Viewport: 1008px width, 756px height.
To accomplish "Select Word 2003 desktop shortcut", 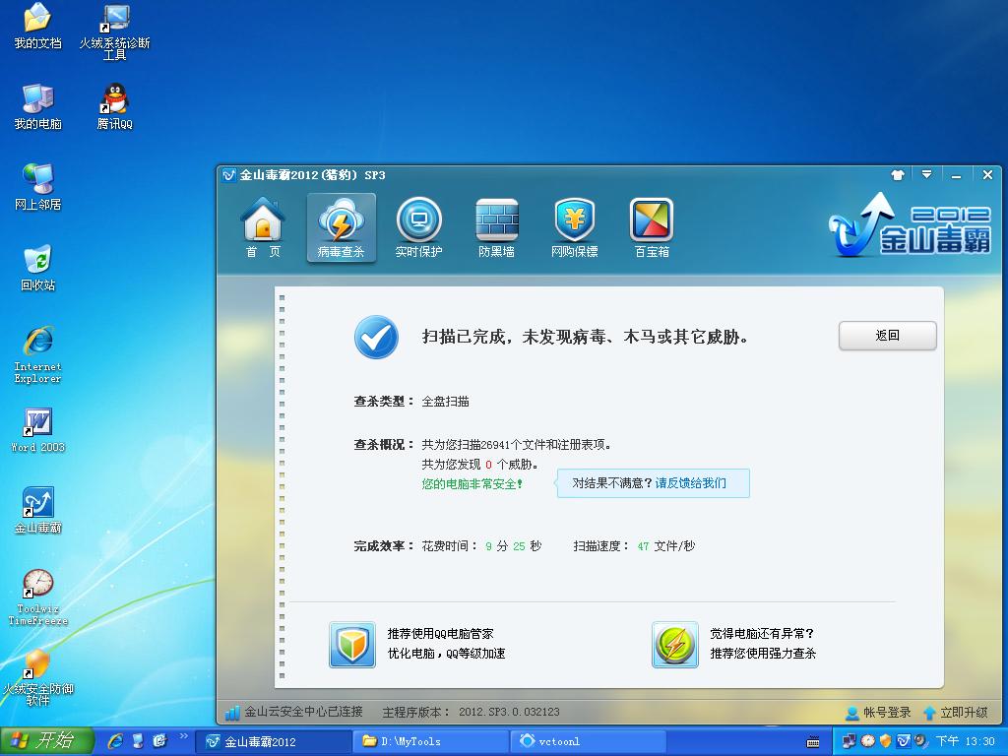I will click(38, 430).
